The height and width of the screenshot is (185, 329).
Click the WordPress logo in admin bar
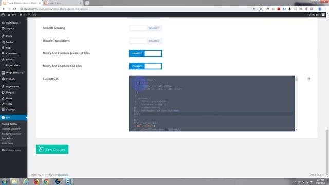tap(3, 15)
